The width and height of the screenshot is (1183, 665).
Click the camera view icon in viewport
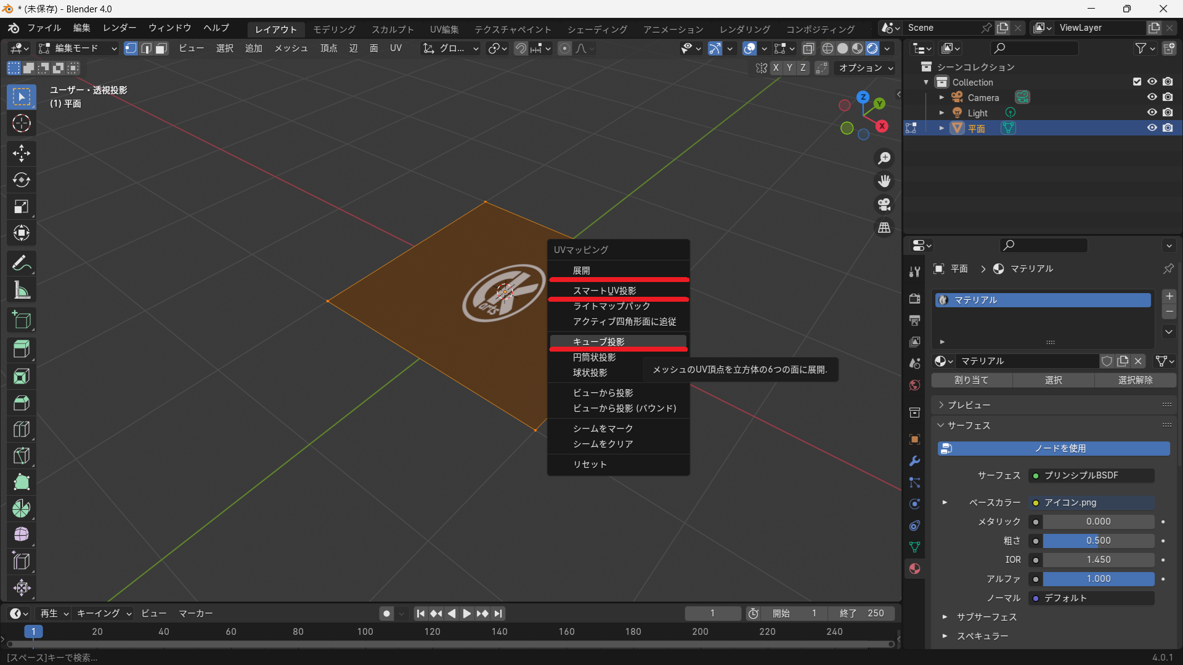[x=884, y=204]
